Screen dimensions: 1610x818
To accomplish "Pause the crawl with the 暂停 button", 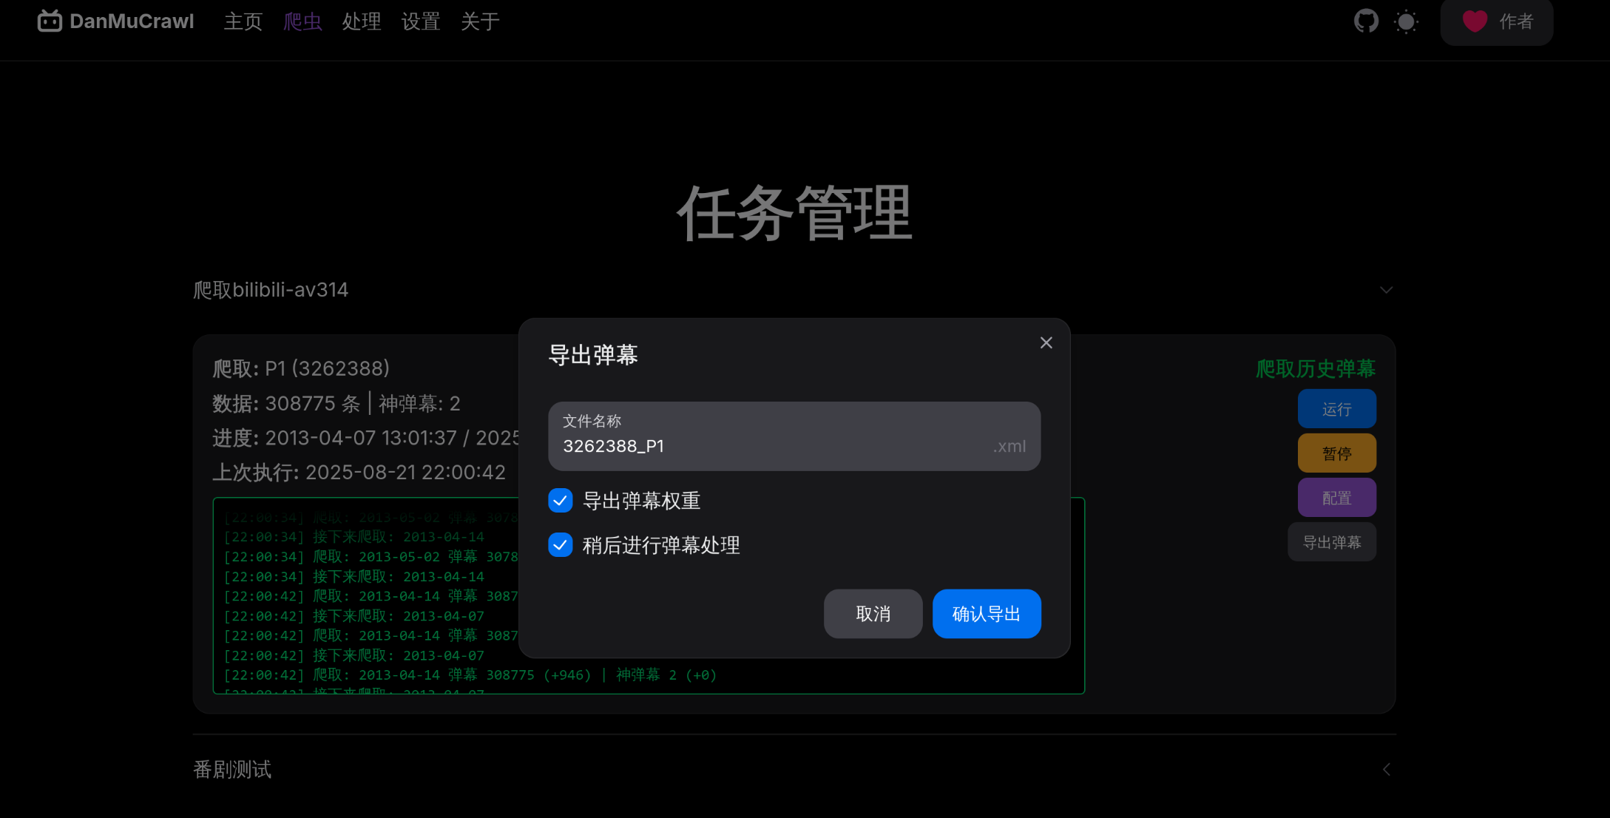I will click(x=1336, y=453).
